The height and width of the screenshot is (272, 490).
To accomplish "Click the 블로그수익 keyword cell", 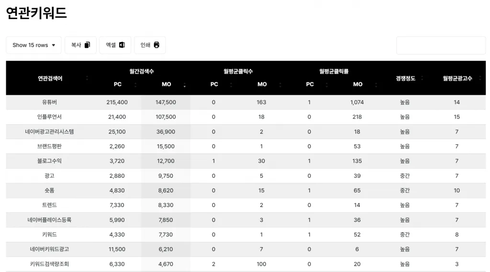I will click(x=50, y=161).
